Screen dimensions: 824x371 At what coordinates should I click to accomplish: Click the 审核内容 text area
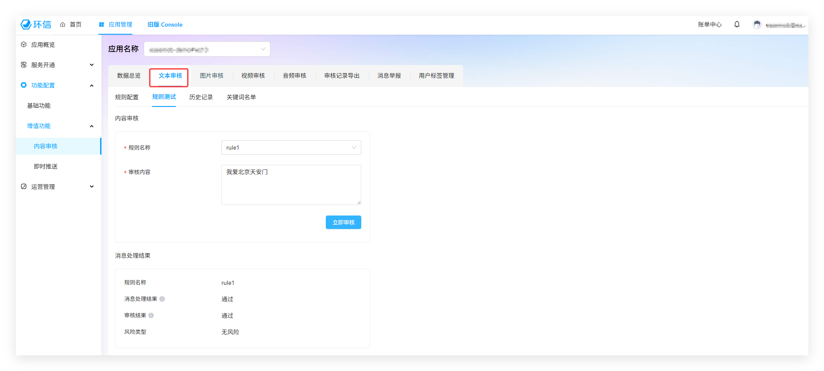(x=291, y=185)
